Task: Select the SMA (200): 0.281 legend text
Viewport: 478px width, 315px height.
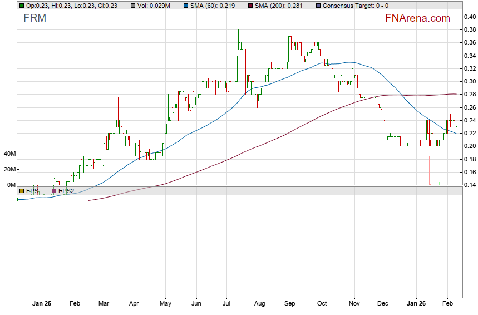Action: [x=282, y=6]
